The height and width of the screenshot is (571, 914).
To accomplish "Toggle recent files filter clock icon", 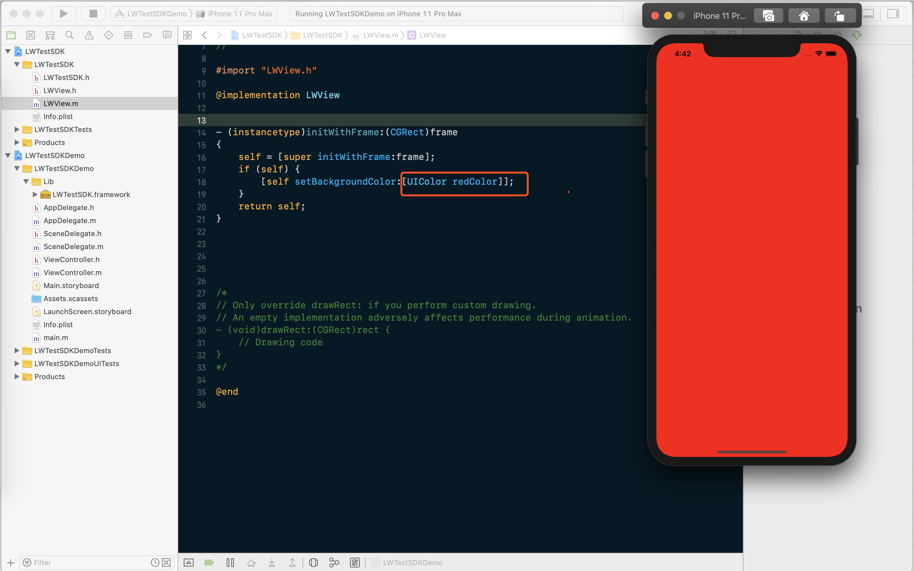I will (x=155, y=562).
